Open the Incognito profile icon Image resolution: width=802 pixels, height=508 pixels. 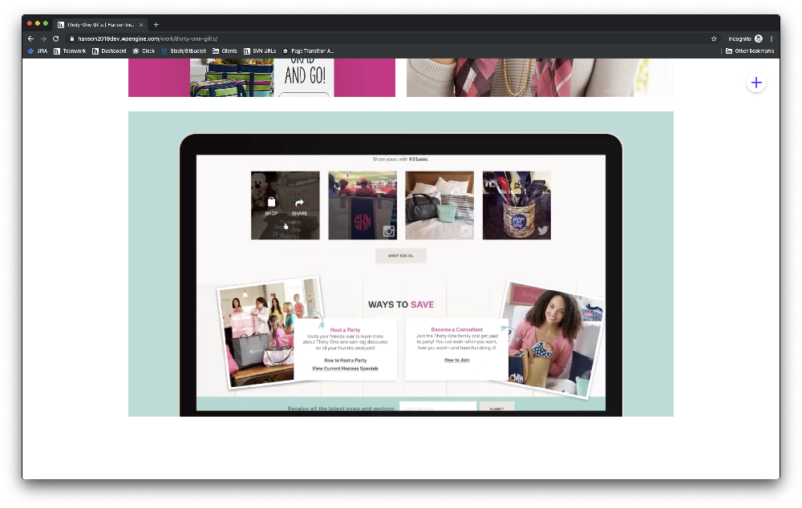(x=759, y=38)
